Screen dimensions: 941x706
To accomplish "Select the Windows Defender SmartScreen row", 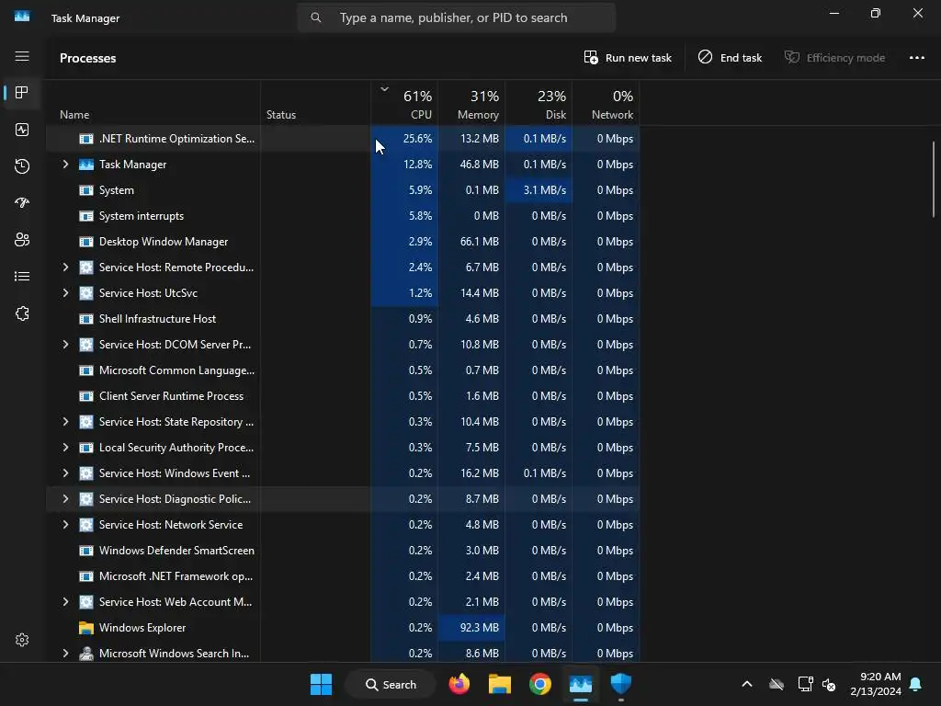I will tap(343, 551).
